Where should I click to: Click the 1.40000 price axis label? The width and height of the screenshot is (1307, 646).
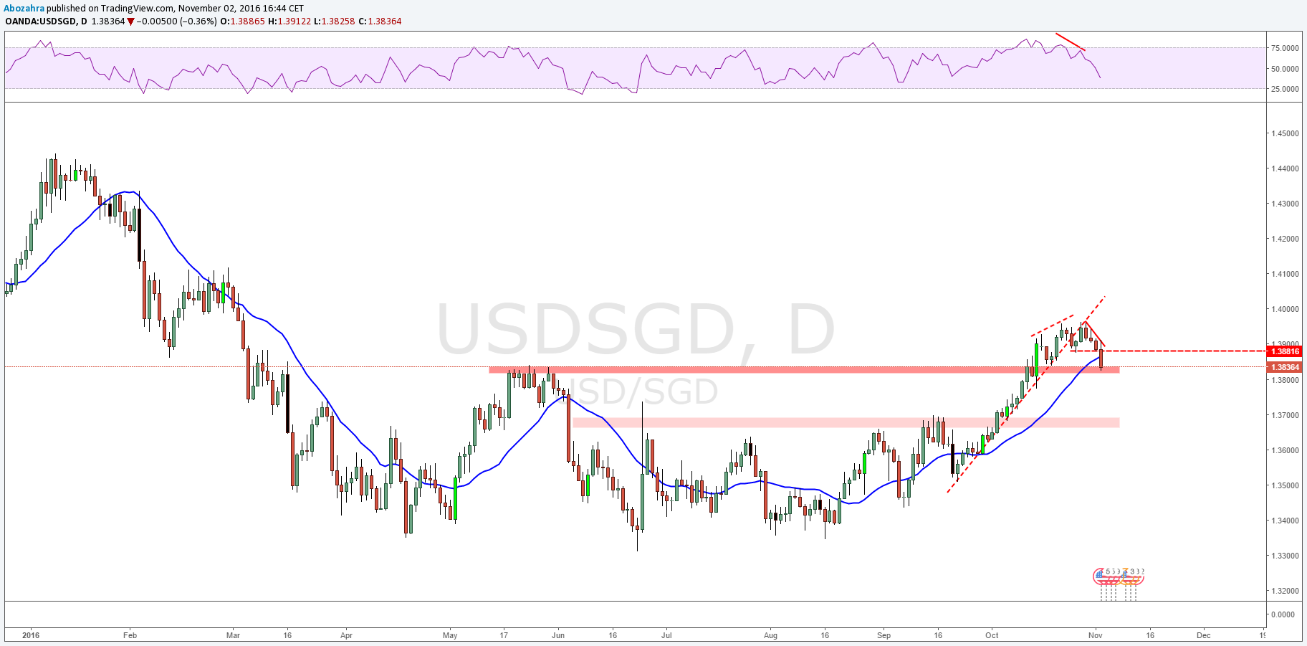(x=1285, y=309)
